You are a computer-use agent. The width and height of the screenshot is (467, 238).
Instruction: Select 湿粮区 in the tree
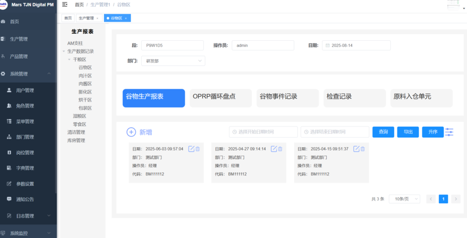79,116
